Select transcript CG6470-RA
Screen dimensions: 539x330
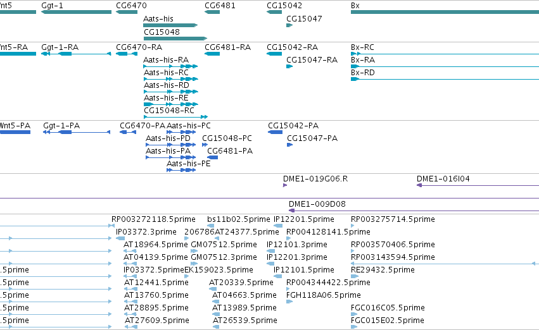(x=139, y=47)
